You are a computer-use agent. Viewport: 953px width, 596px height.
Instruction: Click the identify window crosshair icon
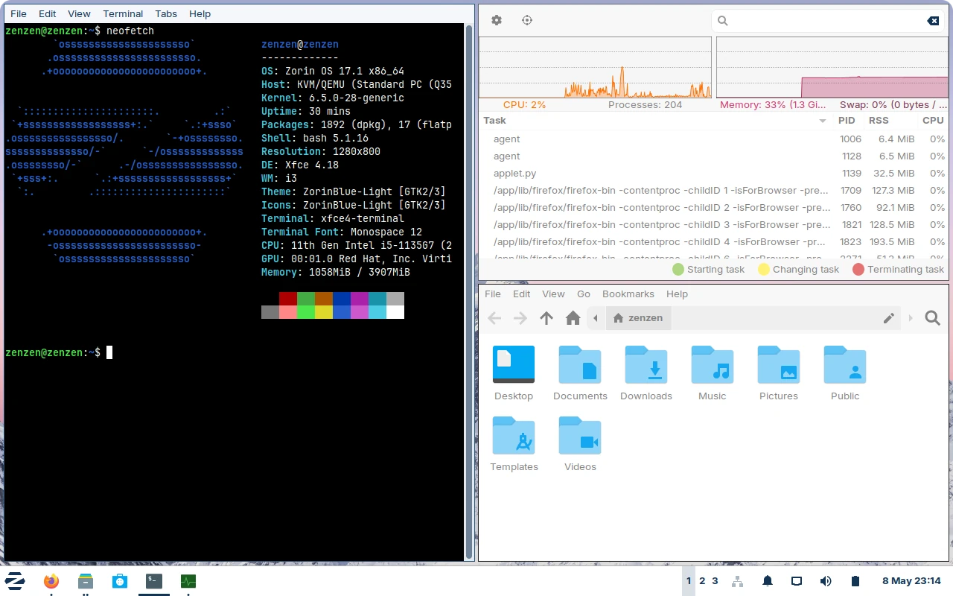click(527, 21)
